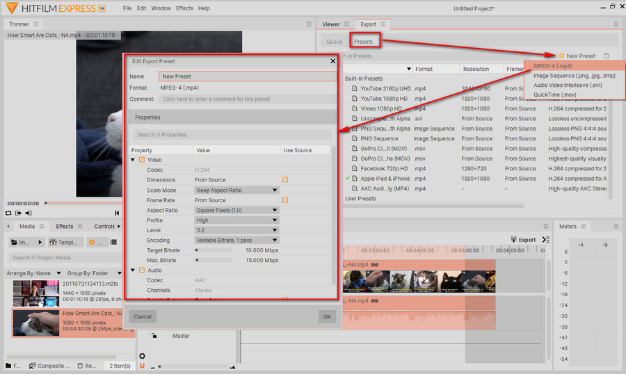626x374 pixels.
Task: Switch media panel to list view icon
Action: (114, 243)
